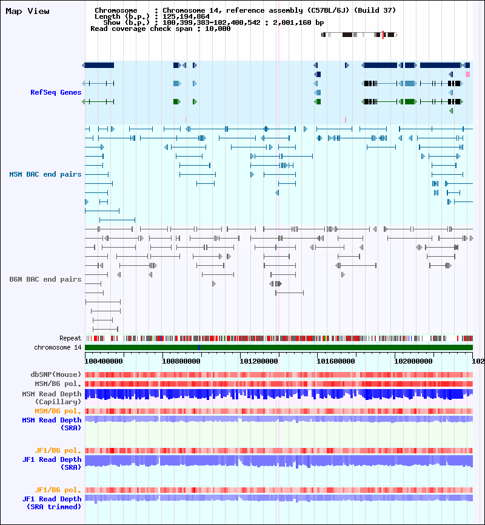Open MSM BAC end pairs track link

tap(45, 174)
